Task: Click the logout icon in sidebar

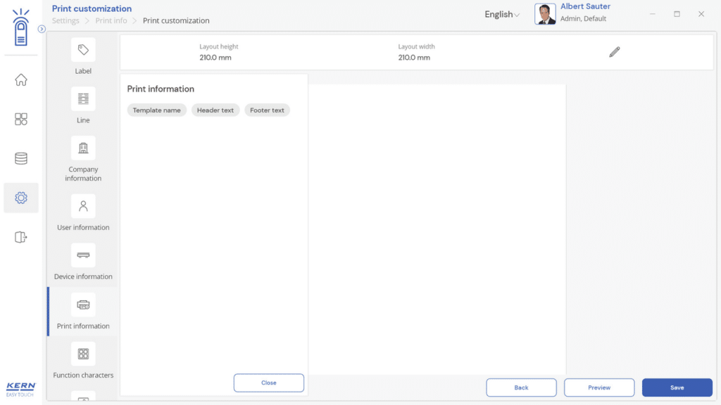Action: [21, 238]
